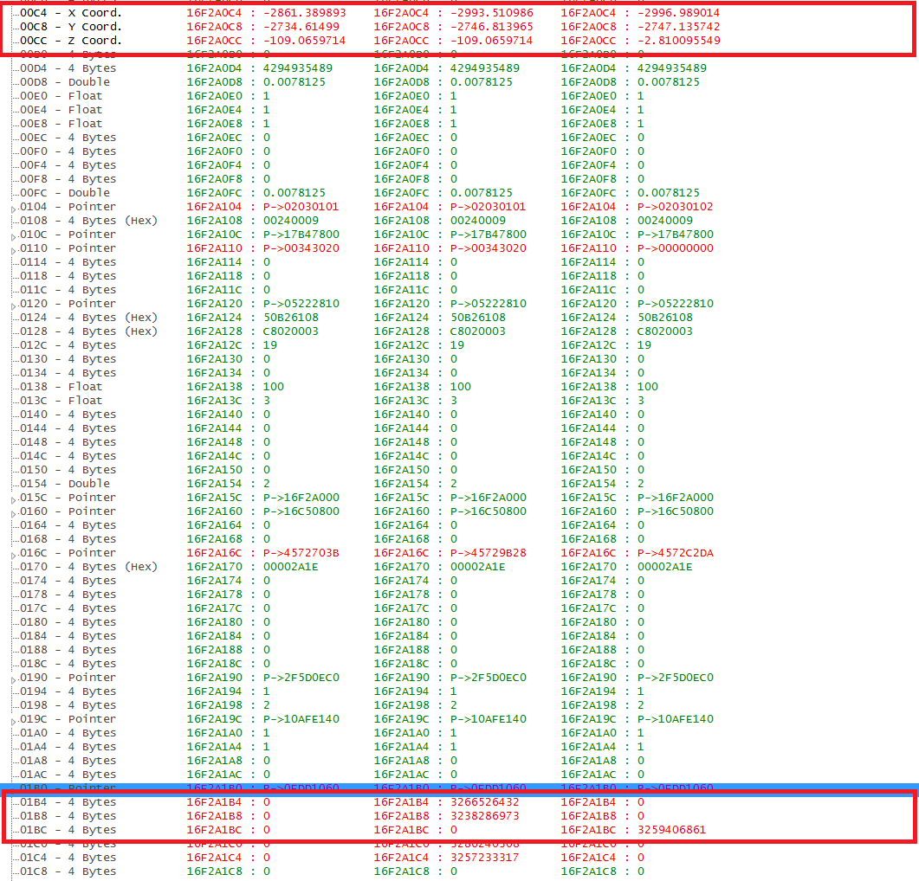
Task: Select the 00FC Double row label
Action: (x=65, y=193)
